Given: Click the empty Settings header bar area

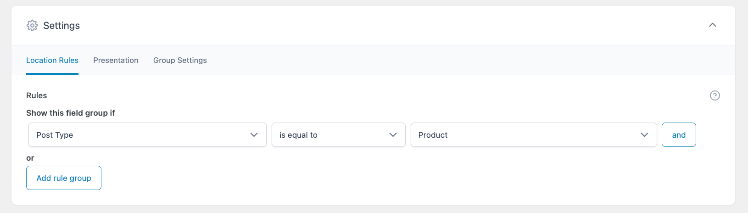Looking at the screenshot, I should point(390,26).
